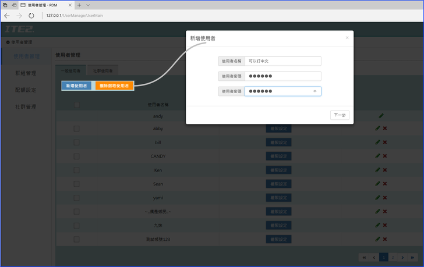The width and height of the screenshot is (424, 267).
Task: Check the Sean row checkbox
Action: [x=76, y=184]
